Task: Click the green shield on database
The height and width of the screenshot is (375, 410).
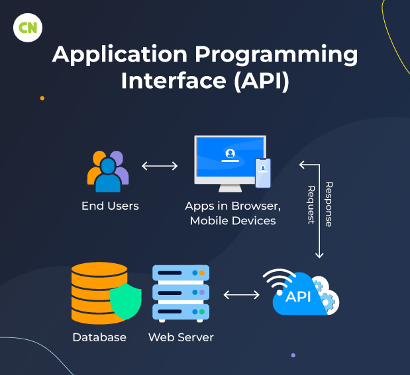Action: pyautogui.click(x=126, y=301)
